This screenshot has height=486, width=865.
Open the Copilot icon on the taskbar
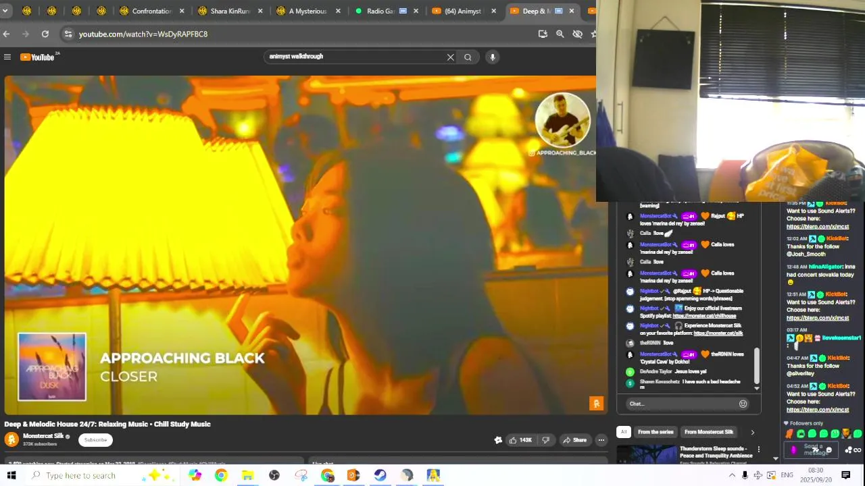click(x=195, y=475)
